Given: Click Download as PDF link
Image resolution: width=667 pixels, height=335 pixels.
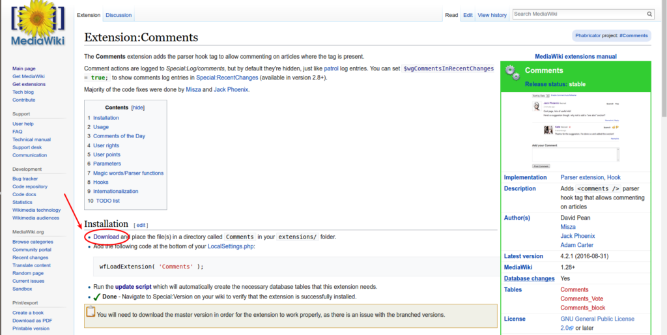Looking at the screenshot, I should pyautogui.click(x=33, y=321).
